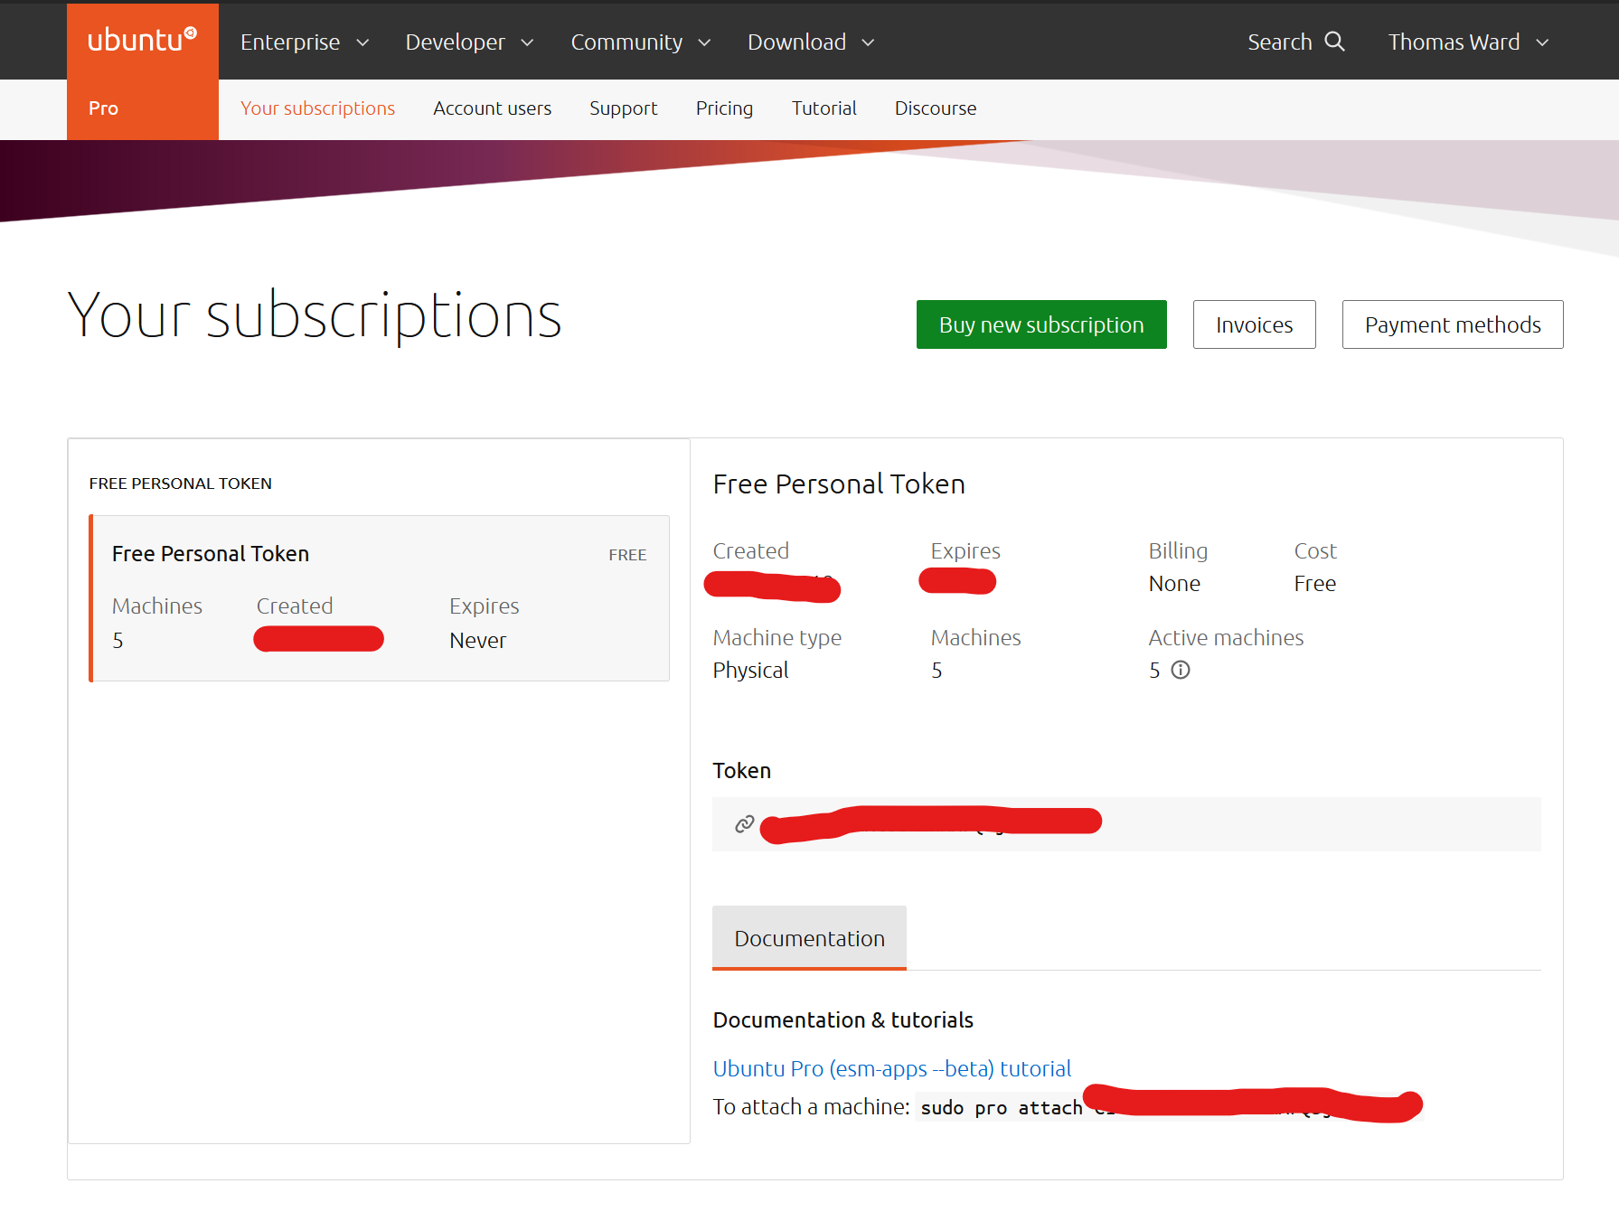Expand the Enterprise menu
Viewport: 1619px width, 1221px height.
[305, 42]
